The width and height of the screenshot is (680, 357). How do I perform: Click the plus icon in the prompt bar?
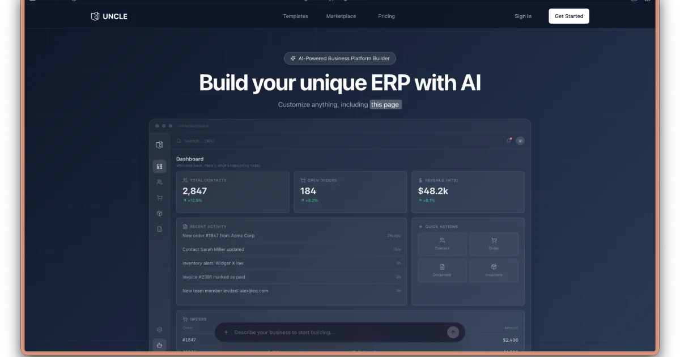[226, 333]
